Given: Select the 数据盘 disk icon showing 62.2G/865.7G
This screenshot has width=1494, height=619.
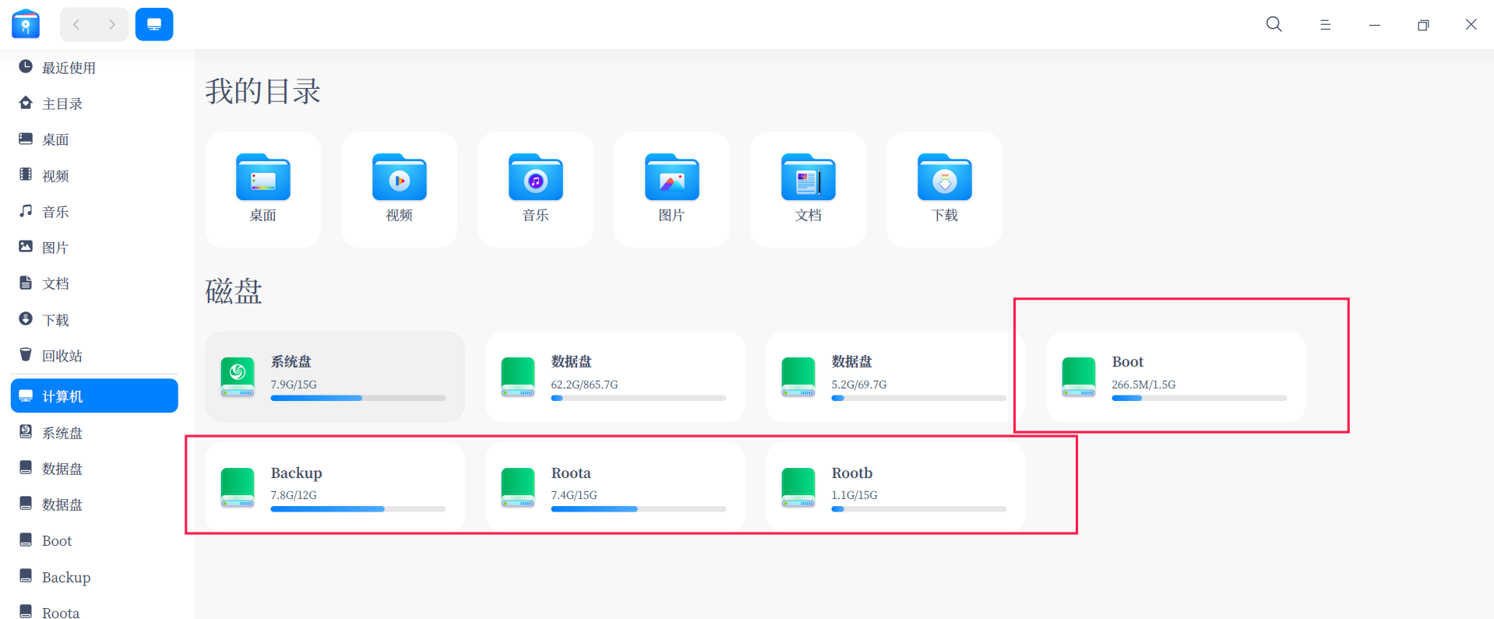Looking at the screenshot, I should 518,377.
